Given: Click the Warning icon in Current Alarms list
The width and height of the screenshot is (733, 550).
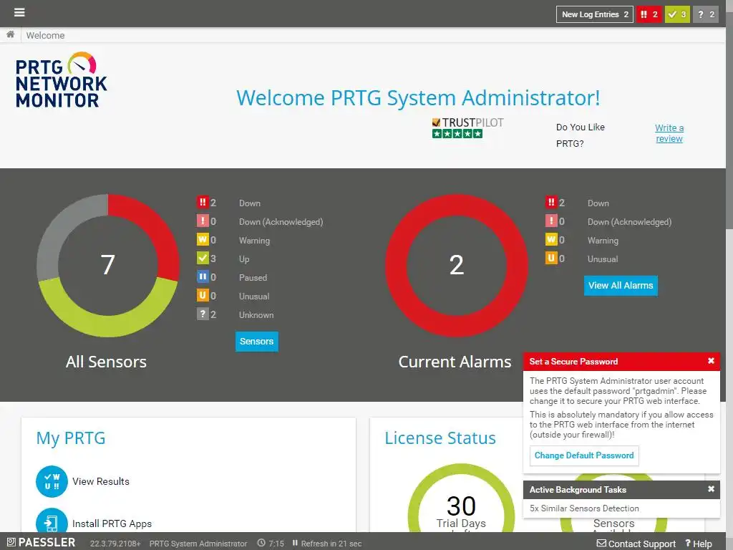Looking at the screenshot, I should (x=551, y=239).
